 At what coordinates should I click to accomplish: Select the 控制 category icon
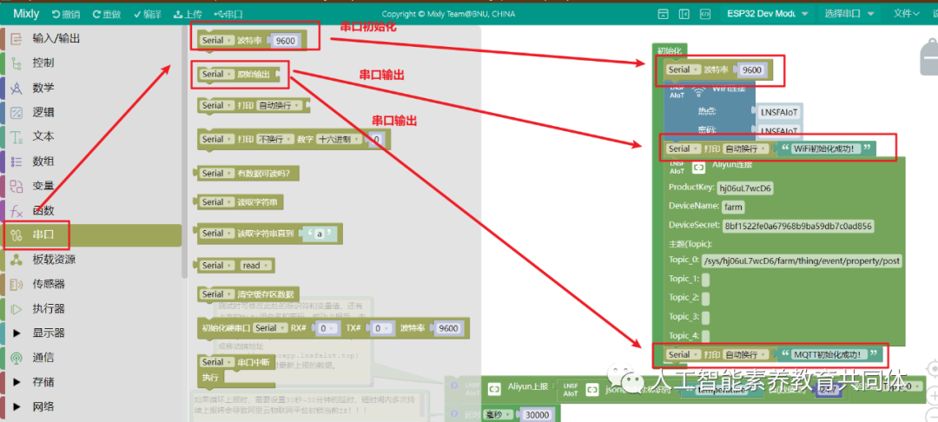tap(17, 63)
